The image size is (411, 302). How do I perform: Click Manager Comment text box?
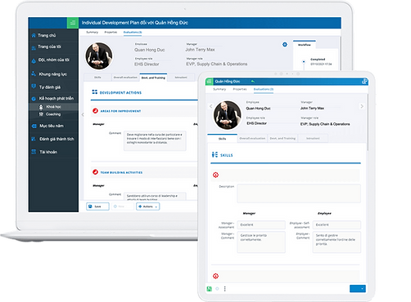click(x=261, y=242)
